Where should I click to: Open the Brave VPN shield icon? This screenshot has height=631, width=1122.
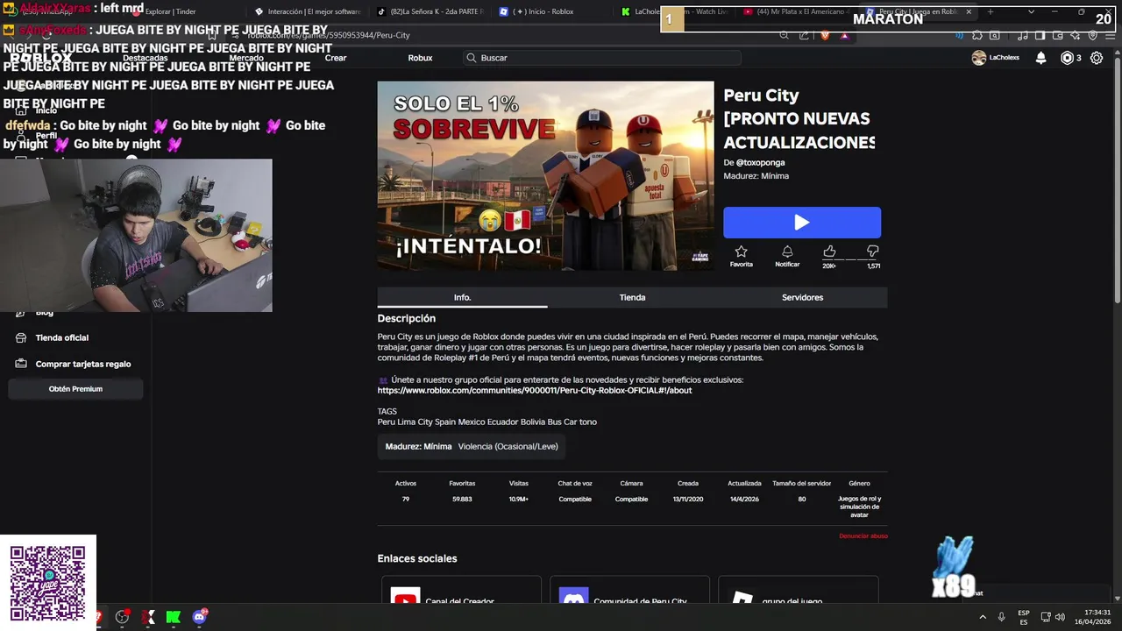coord(1092,35)
